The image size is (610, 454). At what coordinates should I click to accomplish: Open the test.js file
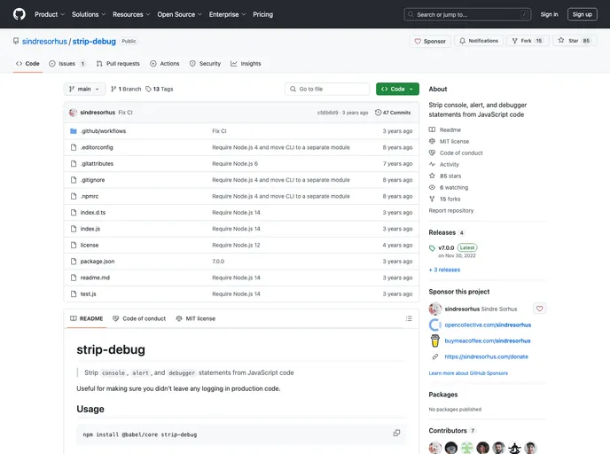[89, 294]
